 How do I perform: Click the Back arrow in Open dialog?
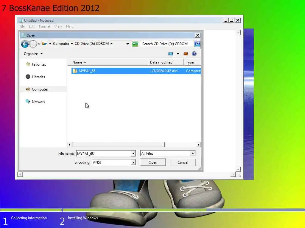coord(25,44)
